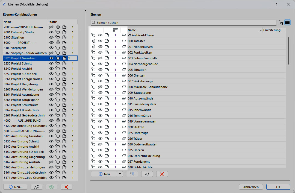Click wireframe mode icon for 002 Punktwolken
Image resolution: width=295 pixels, height=193 pixels.
tap(107, 52)
